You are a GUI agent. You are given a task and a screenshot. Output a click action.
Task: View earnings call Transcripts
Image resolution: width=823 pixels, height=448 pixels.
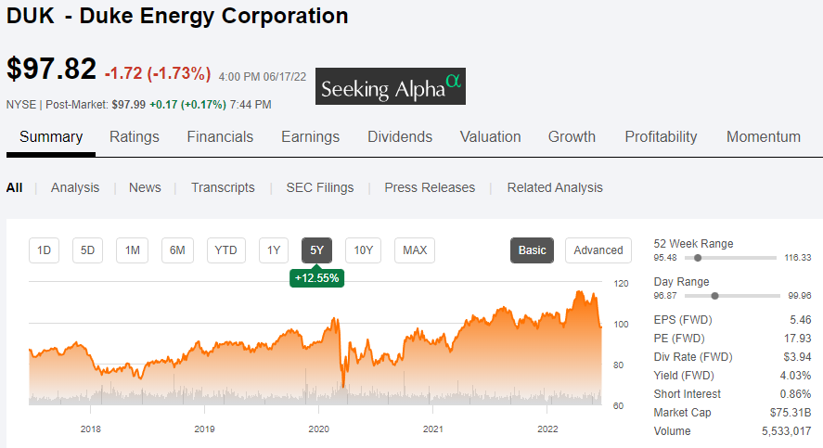tap(223, 187)
